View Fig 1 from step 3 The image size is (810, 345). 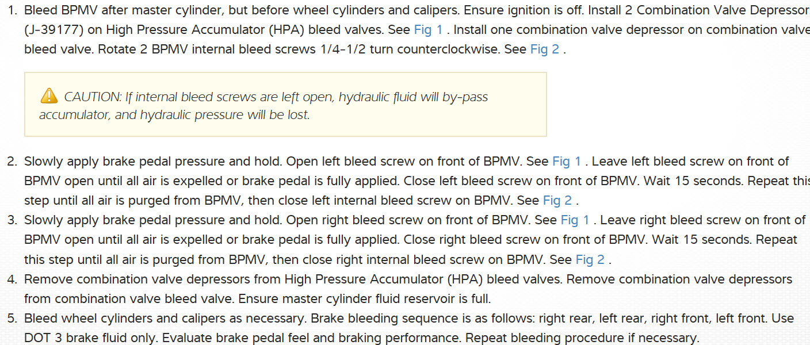coord(575,220)
